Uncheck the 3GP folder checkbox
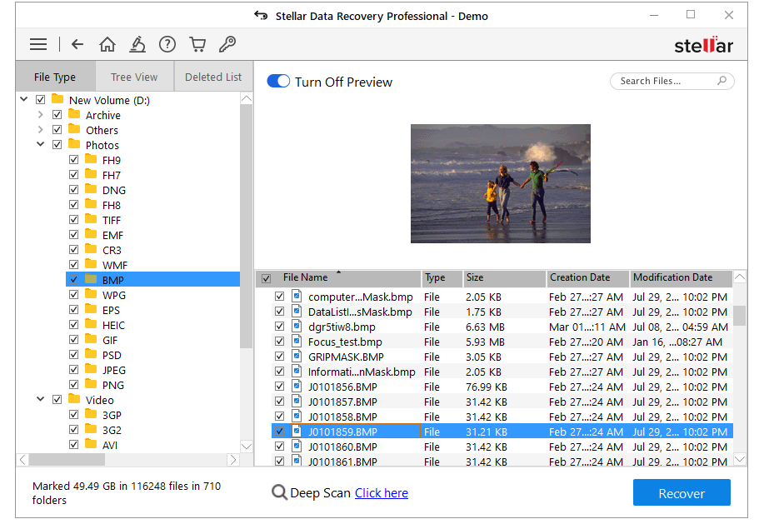This screenshot has height=524, width=759. coord(73,415)
